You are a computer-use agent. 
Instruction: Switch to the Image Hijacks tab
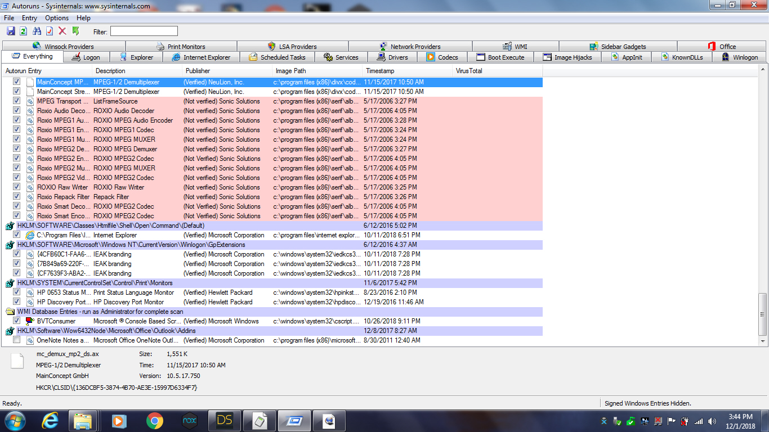coord(567,57)
